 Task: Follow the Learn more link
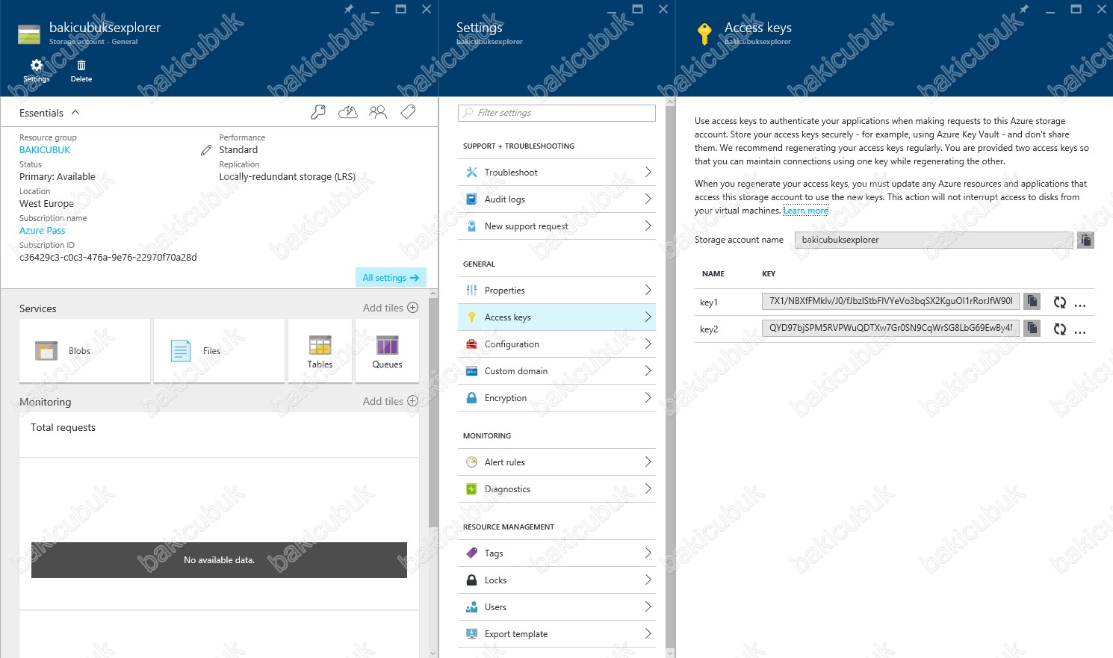(x=805, y=211)
